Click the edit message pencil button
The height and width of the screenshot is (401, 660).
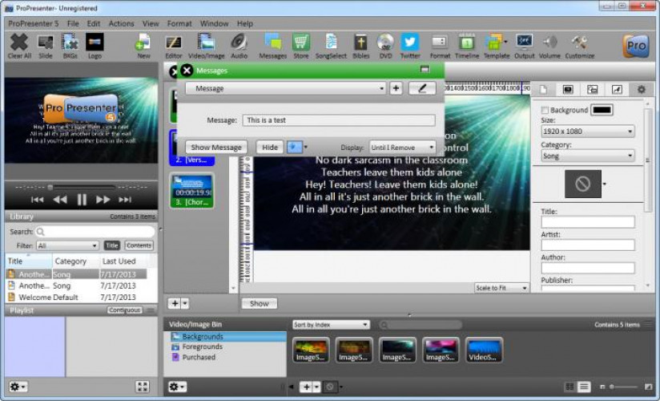pos(422,88)
